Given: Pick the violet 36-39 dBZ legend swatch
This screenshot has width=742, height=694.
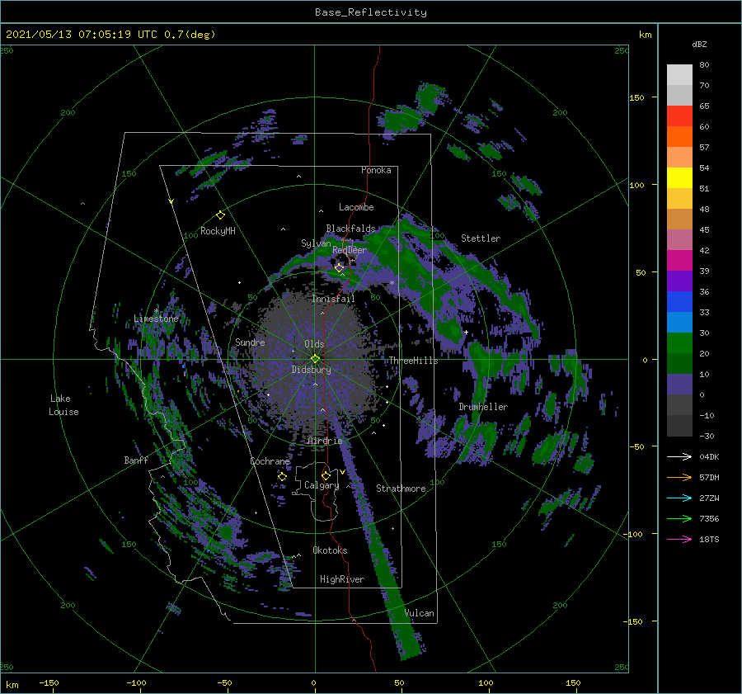Looking at the screenshot, I should click(679, 281).
